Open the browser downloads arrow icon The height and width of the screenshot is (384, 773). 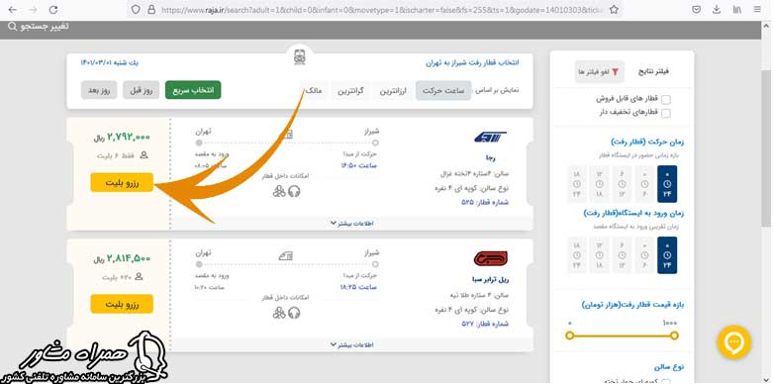[717, 9]
